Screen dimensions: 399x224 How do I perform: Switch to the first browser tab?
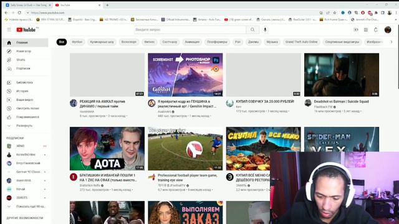(x=28, y=5)
